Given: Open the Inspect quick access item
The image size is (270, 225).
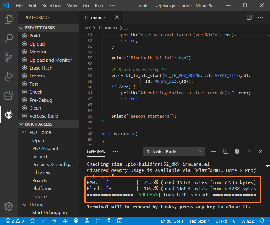Looking at the screenshot, I should point(40,156).
